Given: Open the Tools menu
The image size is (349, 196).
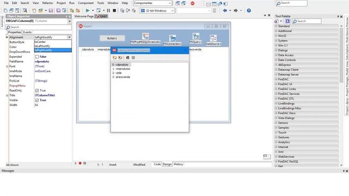Looking at the screenshot, I should point(100,3).
